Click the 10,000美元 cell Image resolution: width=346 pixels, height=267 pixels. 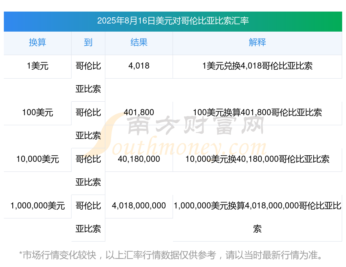(38, 159)
